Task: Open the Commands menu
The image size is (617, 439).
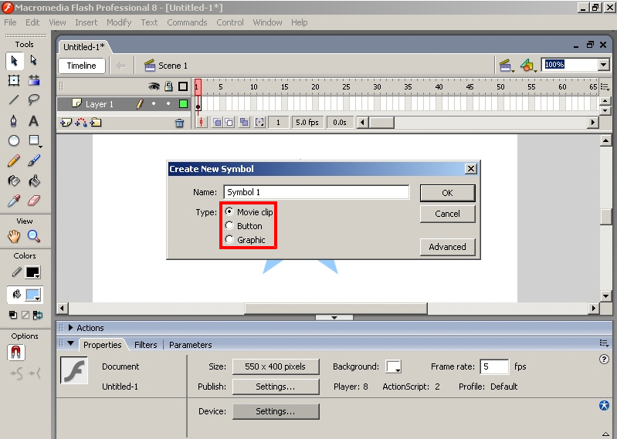Action: (187, 22)
